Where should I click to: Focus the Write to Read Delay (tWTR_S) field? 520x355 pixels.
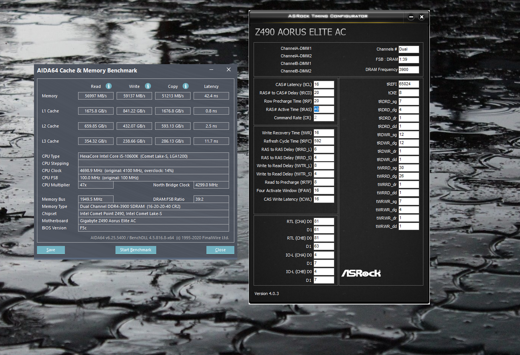pos(324,174)
